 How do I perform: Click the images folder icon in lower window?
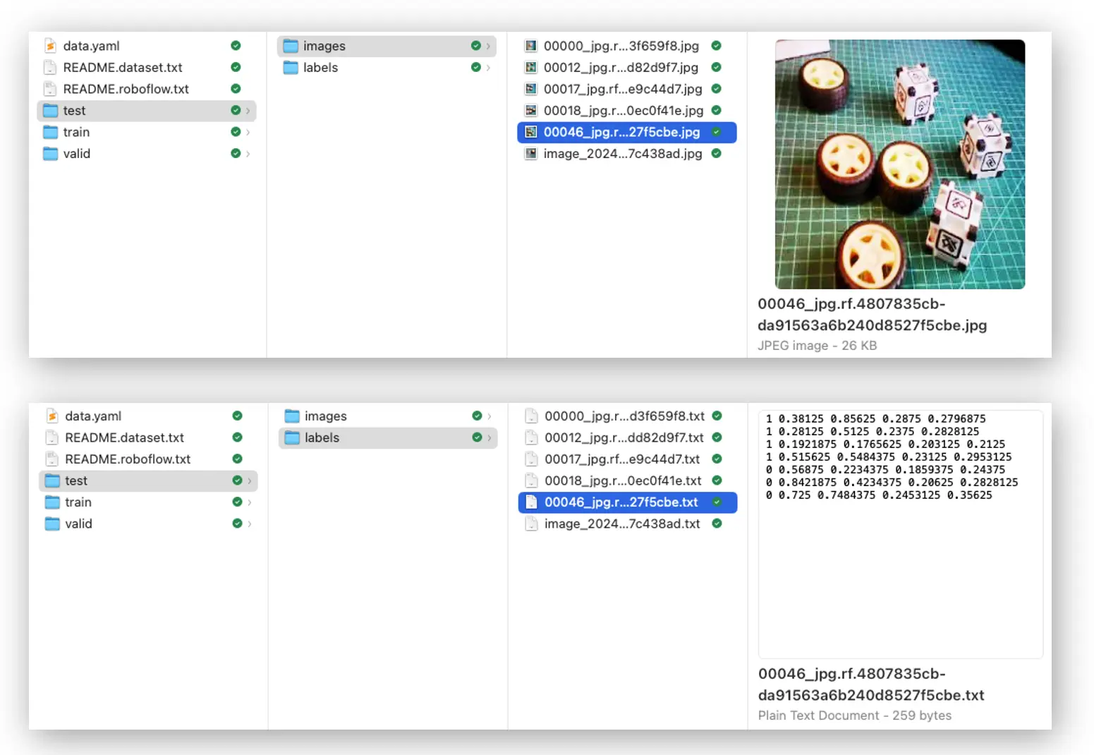[292, 416]
